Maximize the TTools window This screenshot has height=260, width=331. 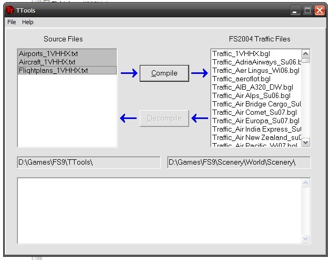(307, 10)
